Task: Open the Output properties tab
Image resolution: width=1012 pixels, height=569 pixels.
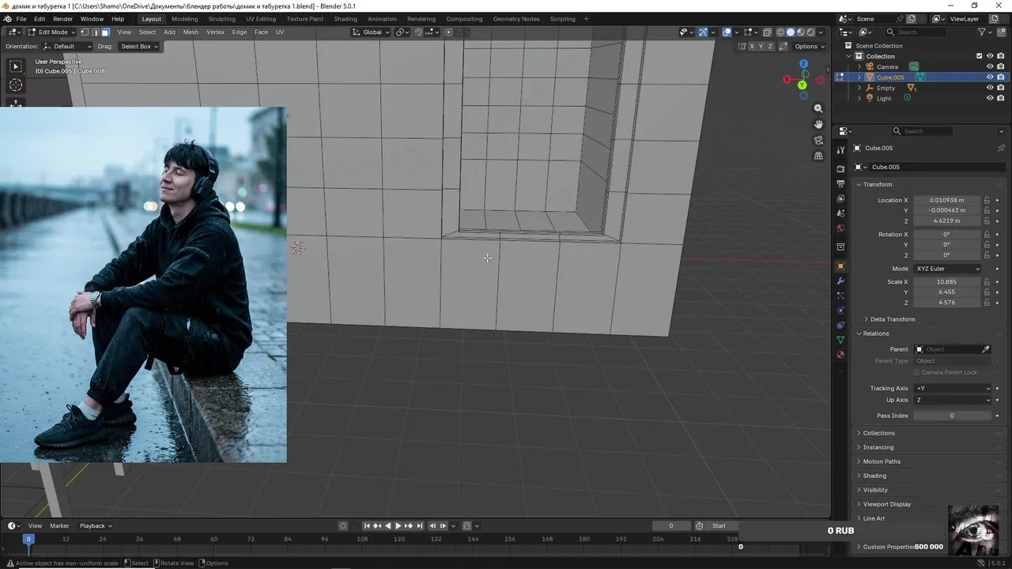Action: (x=840, y=183)
